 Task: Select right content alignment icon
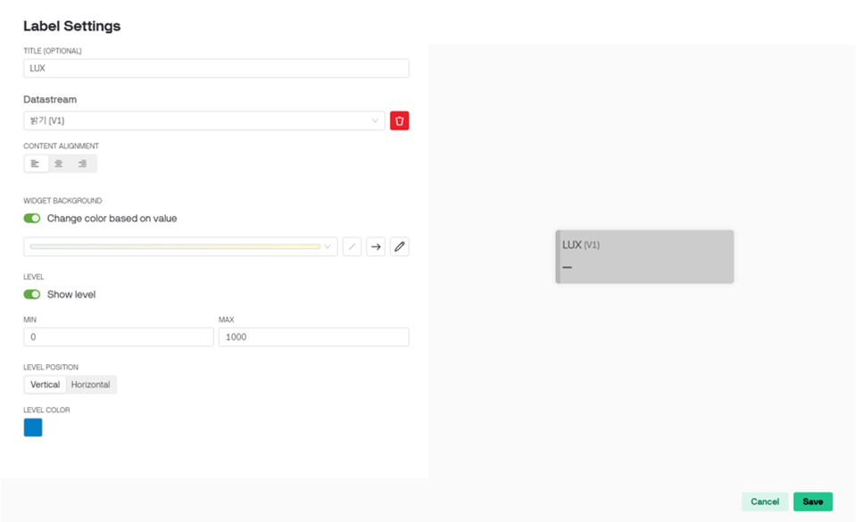tap(82, 163)
